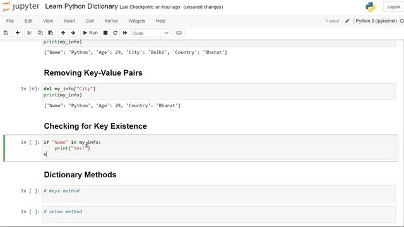Restart the kernel icon

[x=115, y=33]
